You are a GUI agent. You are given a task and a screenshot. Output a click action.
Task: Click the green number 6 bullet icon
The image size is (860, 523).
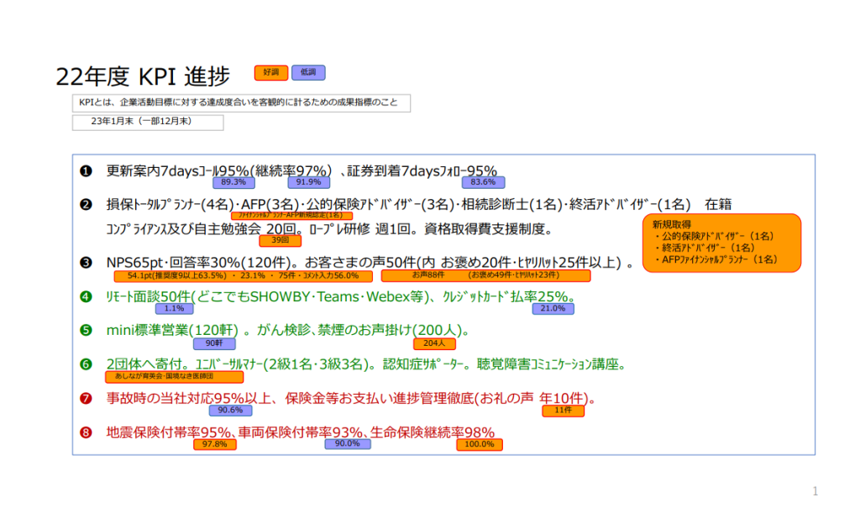tap(86, 364)
